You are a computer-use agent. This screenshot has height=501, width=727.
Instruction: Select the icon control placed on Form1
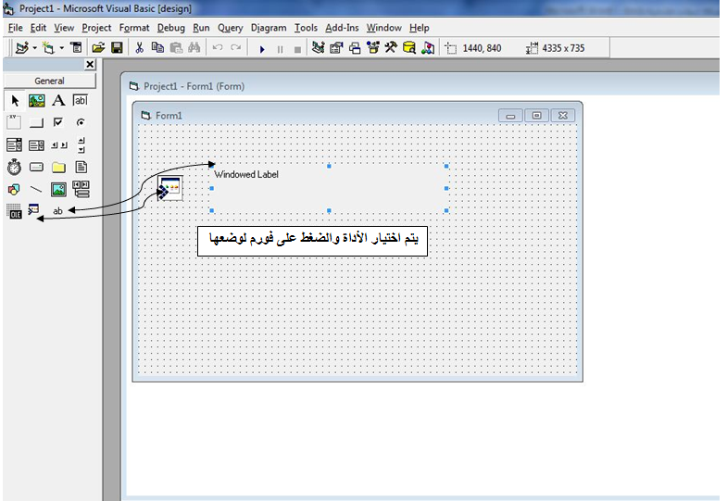[170, 188]
